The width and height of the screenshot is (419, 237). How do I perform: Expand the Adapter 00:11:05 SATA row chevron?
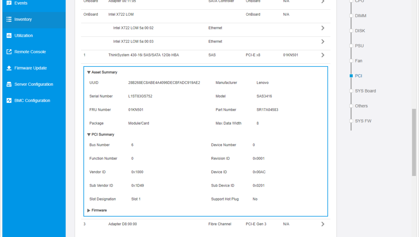click(x=323, y=1)
